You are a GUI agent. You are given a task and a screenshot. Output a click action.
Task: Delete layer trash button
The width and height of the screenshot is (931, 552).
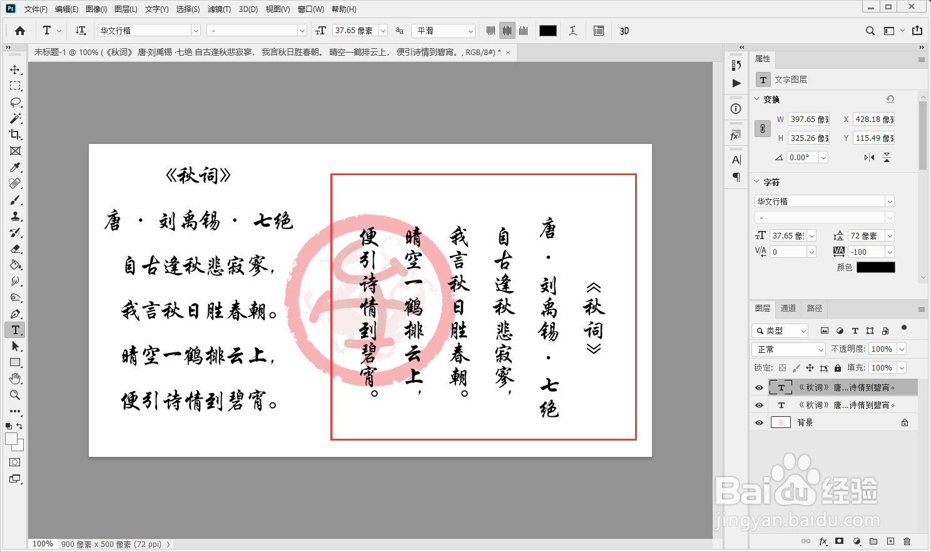907,541
